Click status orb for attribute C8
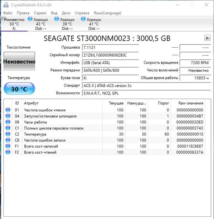The width and height of the screenshot is (214, 219). click(8, 140)
